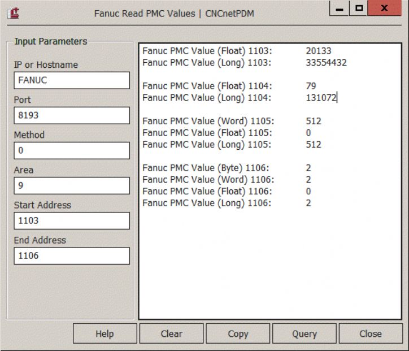Click the window title bar text
This screenshot has width=409, height=351.
point(173,13)
